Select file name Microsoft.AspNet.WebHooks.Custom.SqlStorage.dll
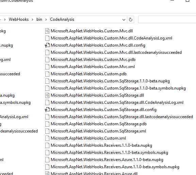196x175 pixels. tap(97, 95)
